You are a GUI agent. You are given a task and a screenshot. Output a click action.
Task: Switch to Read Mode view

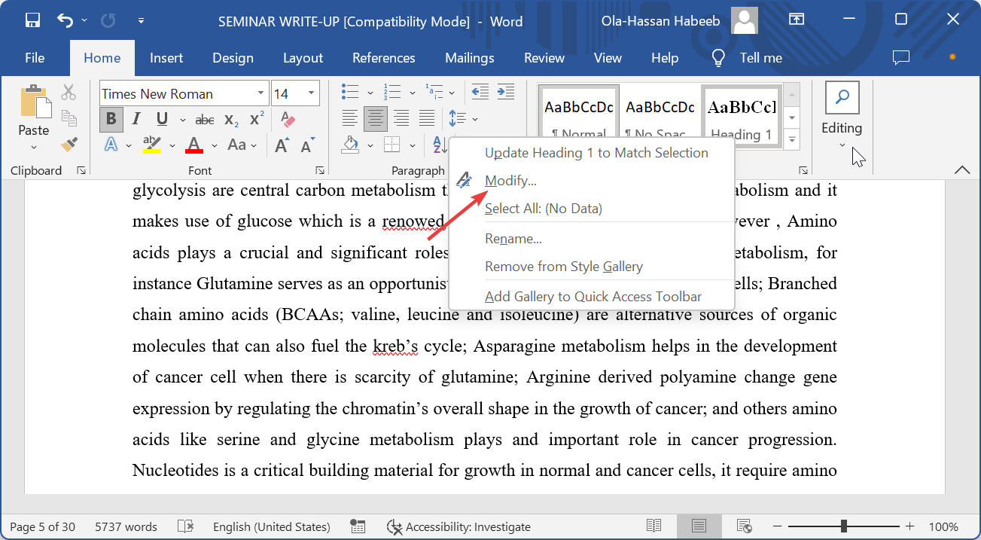tap(654, 526)
